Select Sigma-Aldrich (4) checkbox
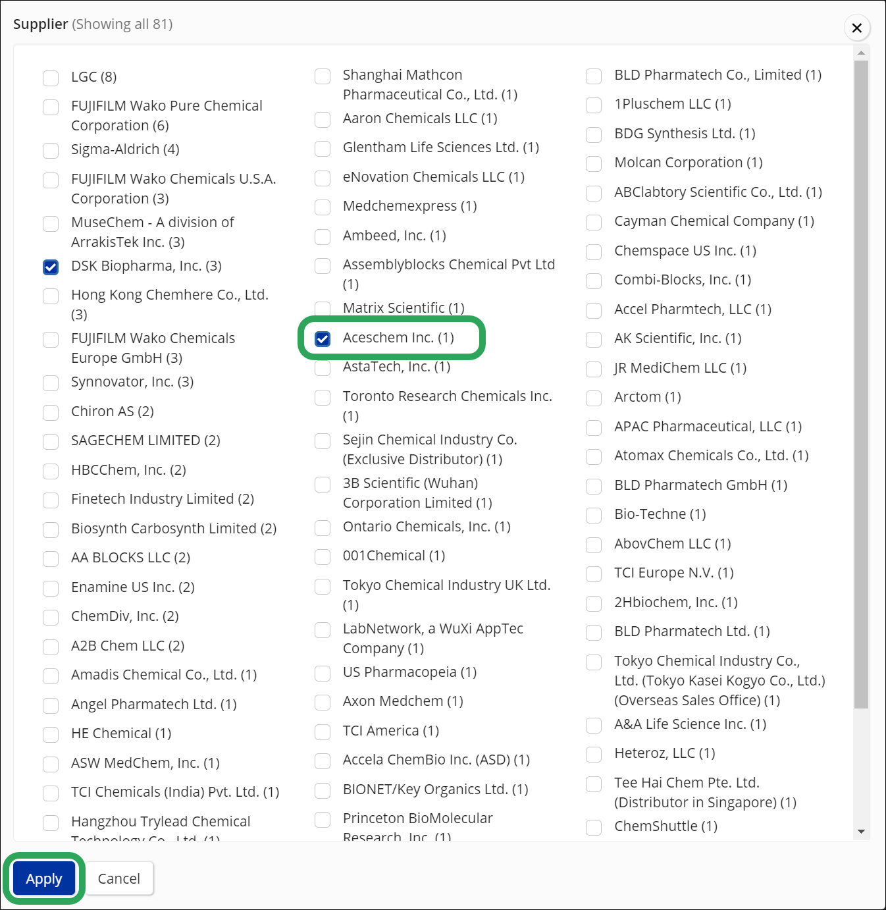This screenshot has width=886, height=910. 51,151
